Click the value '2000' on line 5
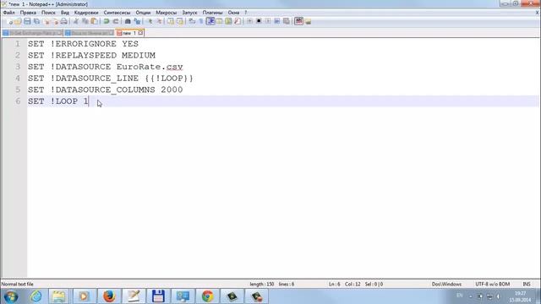This screenshot has height=304, width=541. (x=172, y=90)
